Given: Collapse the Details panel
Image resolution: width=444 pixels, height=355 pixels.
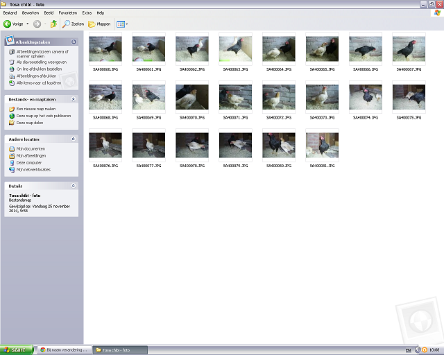Looking at the screenshot, I should [74, 186].
